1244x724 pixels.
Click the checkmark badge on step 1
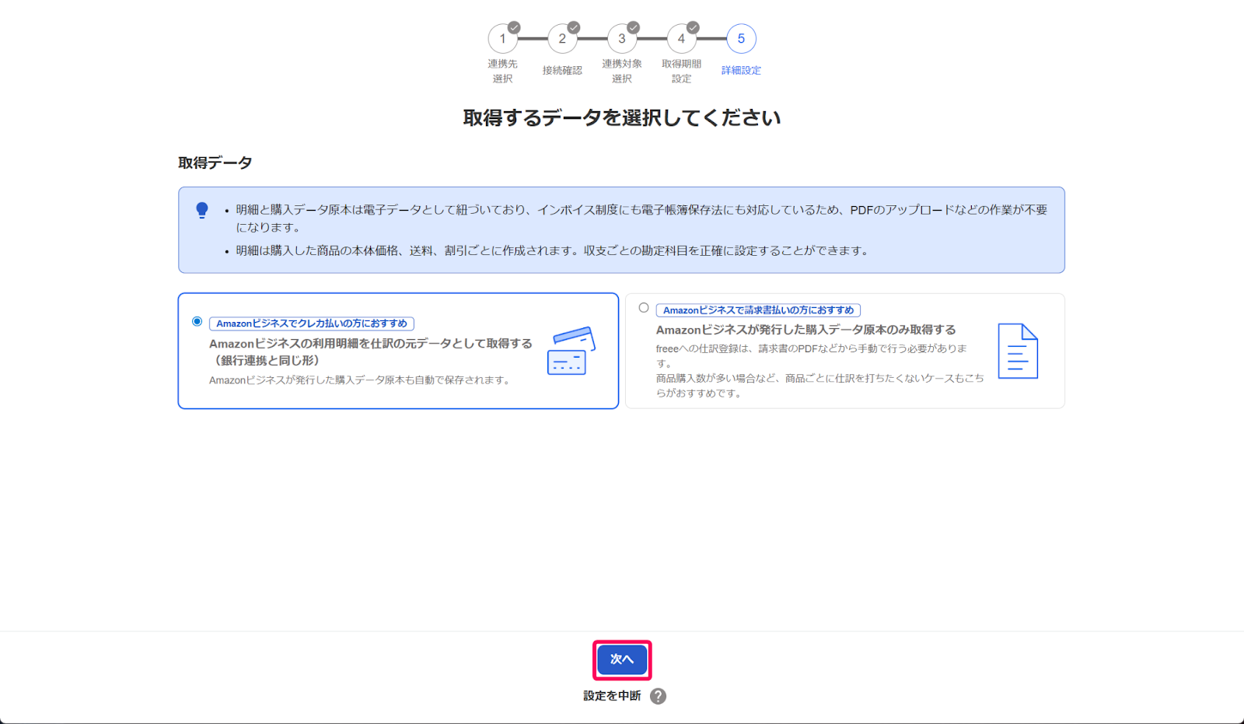pyautogui.click(x=514, y=27)
